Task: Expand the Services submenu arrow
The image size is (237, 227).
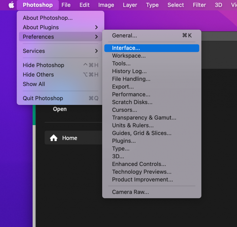Action: click(x=96, y=51)
